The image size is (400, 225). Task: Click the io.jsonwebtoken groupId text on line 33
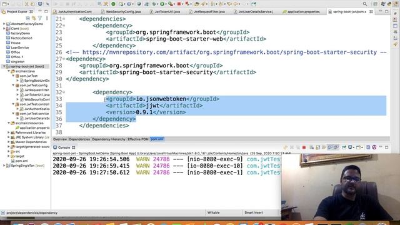coord(161,99)
